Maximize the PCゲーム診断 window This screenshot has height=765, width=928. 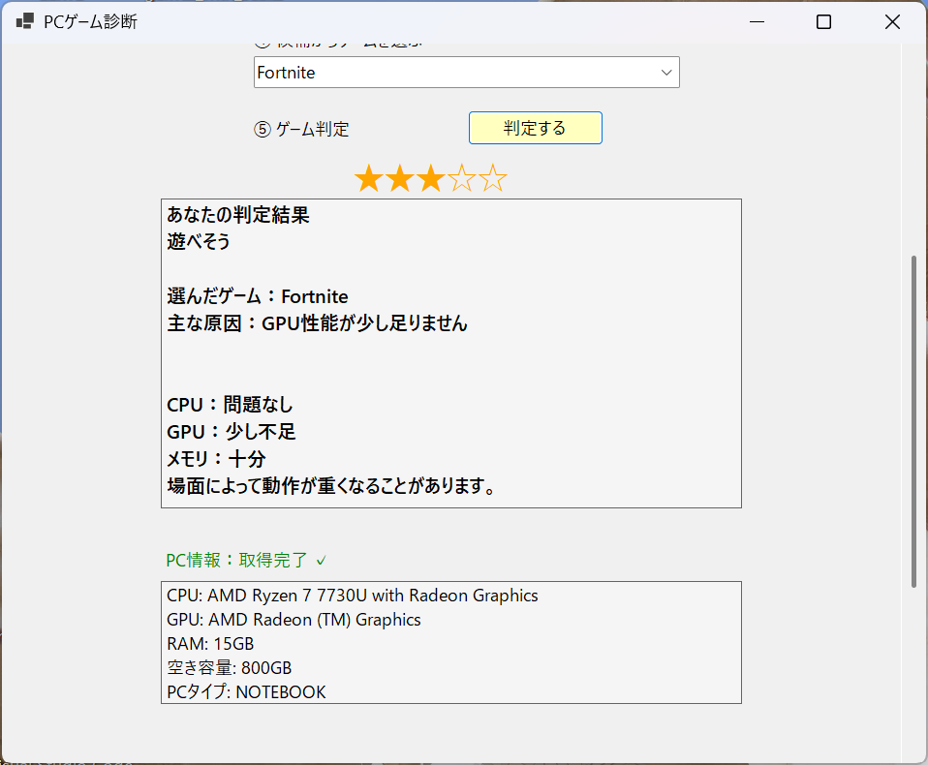(823, 22)
